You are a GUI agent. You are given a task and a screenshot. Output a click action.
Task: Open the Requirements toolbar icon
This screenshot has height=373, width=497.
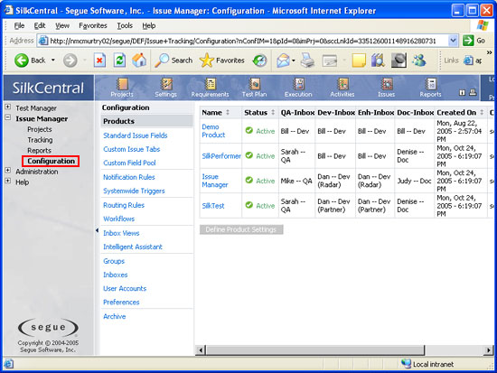[210, 88]
